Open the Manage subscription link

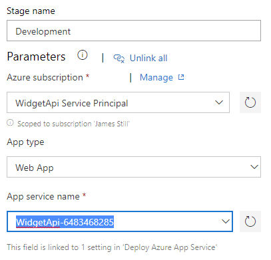point(156,78)
